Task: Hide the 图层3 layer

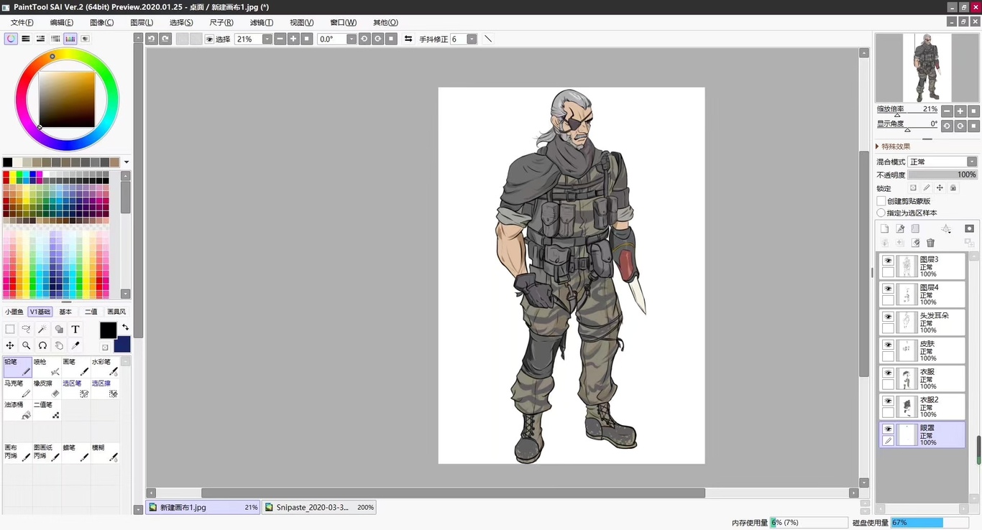Action: coord(888,261)
